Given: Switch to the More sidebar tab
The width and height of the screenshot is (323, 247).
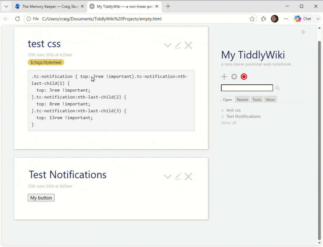Looking at the screenshot, I should 270,100.
